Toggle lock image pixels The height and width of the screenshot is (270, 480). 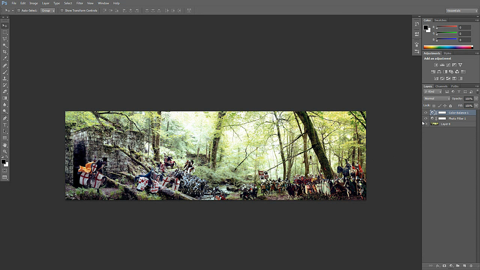tap(439, 106)
